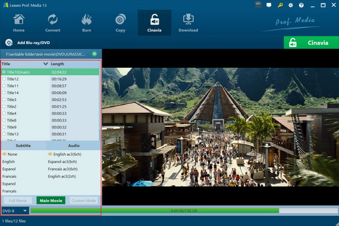This screenshot has width=339, height=226.
Task: Click the 1 files/12 files status text
Action: (14, 221)
